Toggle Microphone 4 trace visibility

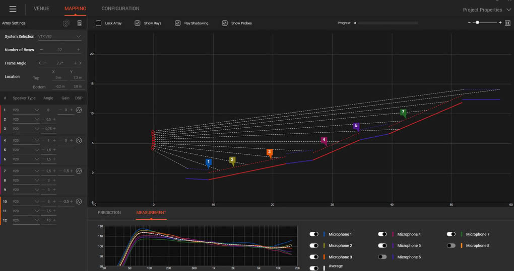coord(382,234)
